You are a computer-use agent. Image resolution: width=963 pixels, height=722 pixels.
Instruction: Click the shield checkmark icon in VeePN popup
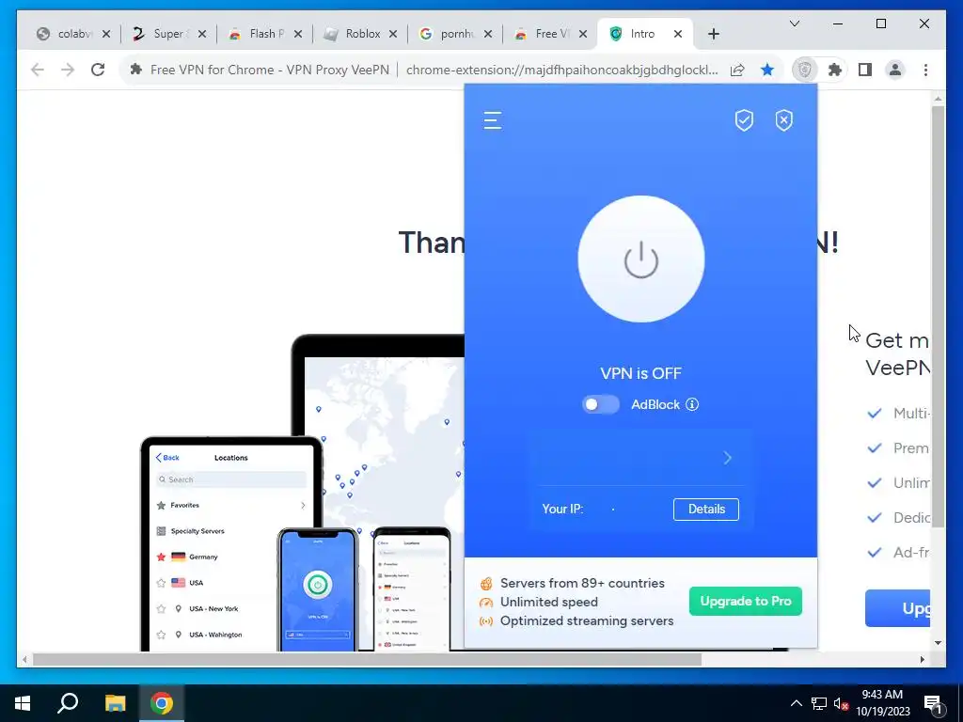(744, 120)
